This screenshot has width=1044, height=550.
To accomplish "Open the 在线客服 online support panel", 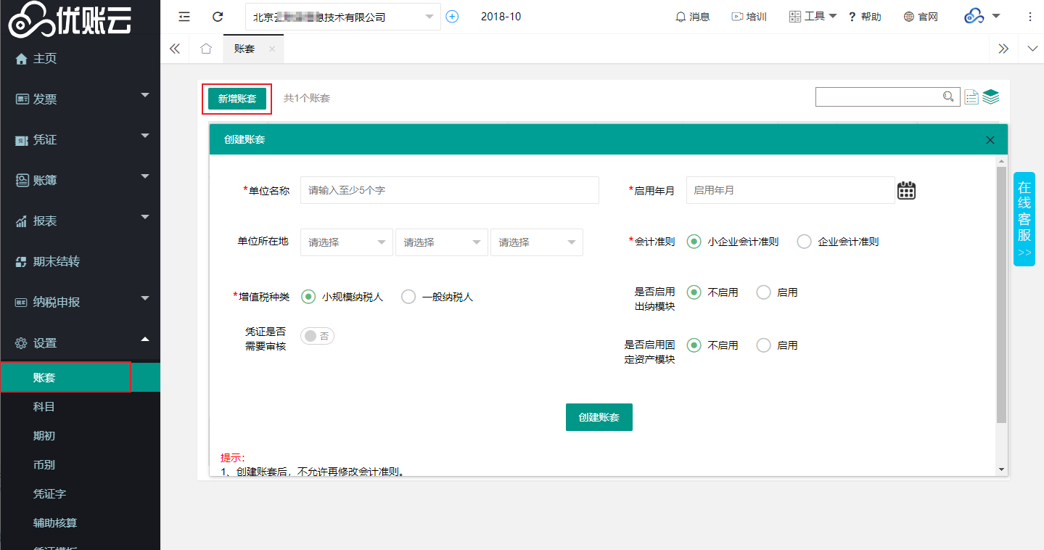I will pyautogui.click(x=1024, y=219).
